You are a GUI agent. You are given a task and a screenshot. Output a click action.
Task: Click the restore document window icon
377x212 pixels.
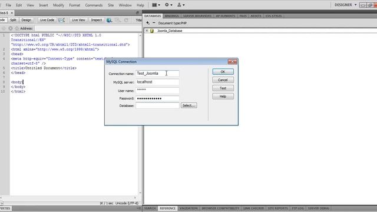[x=137, y=13]
